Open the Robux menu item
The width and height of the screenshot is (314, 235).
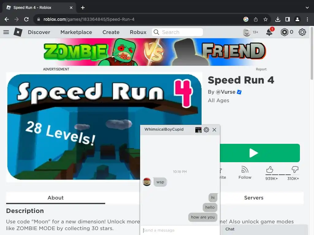138,32
